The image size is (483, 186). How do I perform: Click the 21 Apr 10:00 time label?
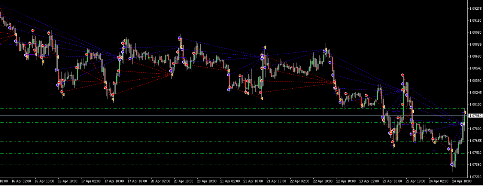pyautogui.click(x=253, y=181)
